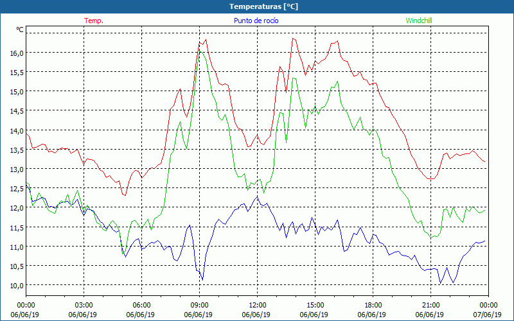The height and width of the screenshot is (321, 514).
Task: Select the blue Punto de rocío legend label
Action: coord(256,21)
